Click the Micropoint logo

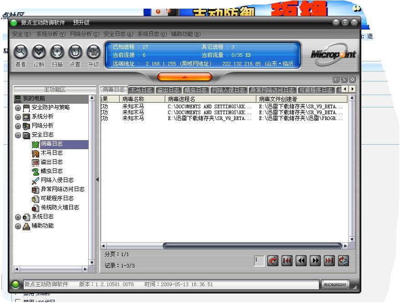(x=333, y=54)
